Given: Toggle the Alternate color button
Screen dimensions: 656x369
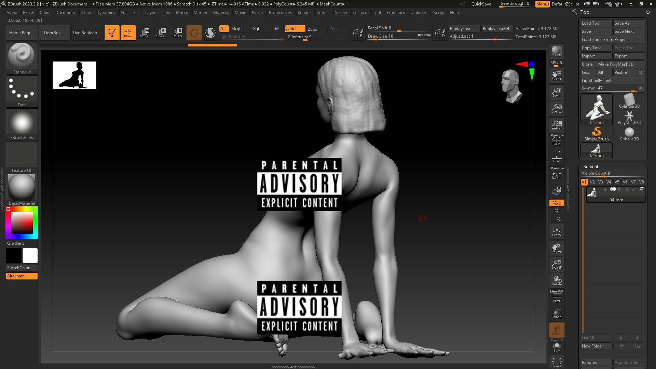Looking at the screenshot, I should 22,276.
